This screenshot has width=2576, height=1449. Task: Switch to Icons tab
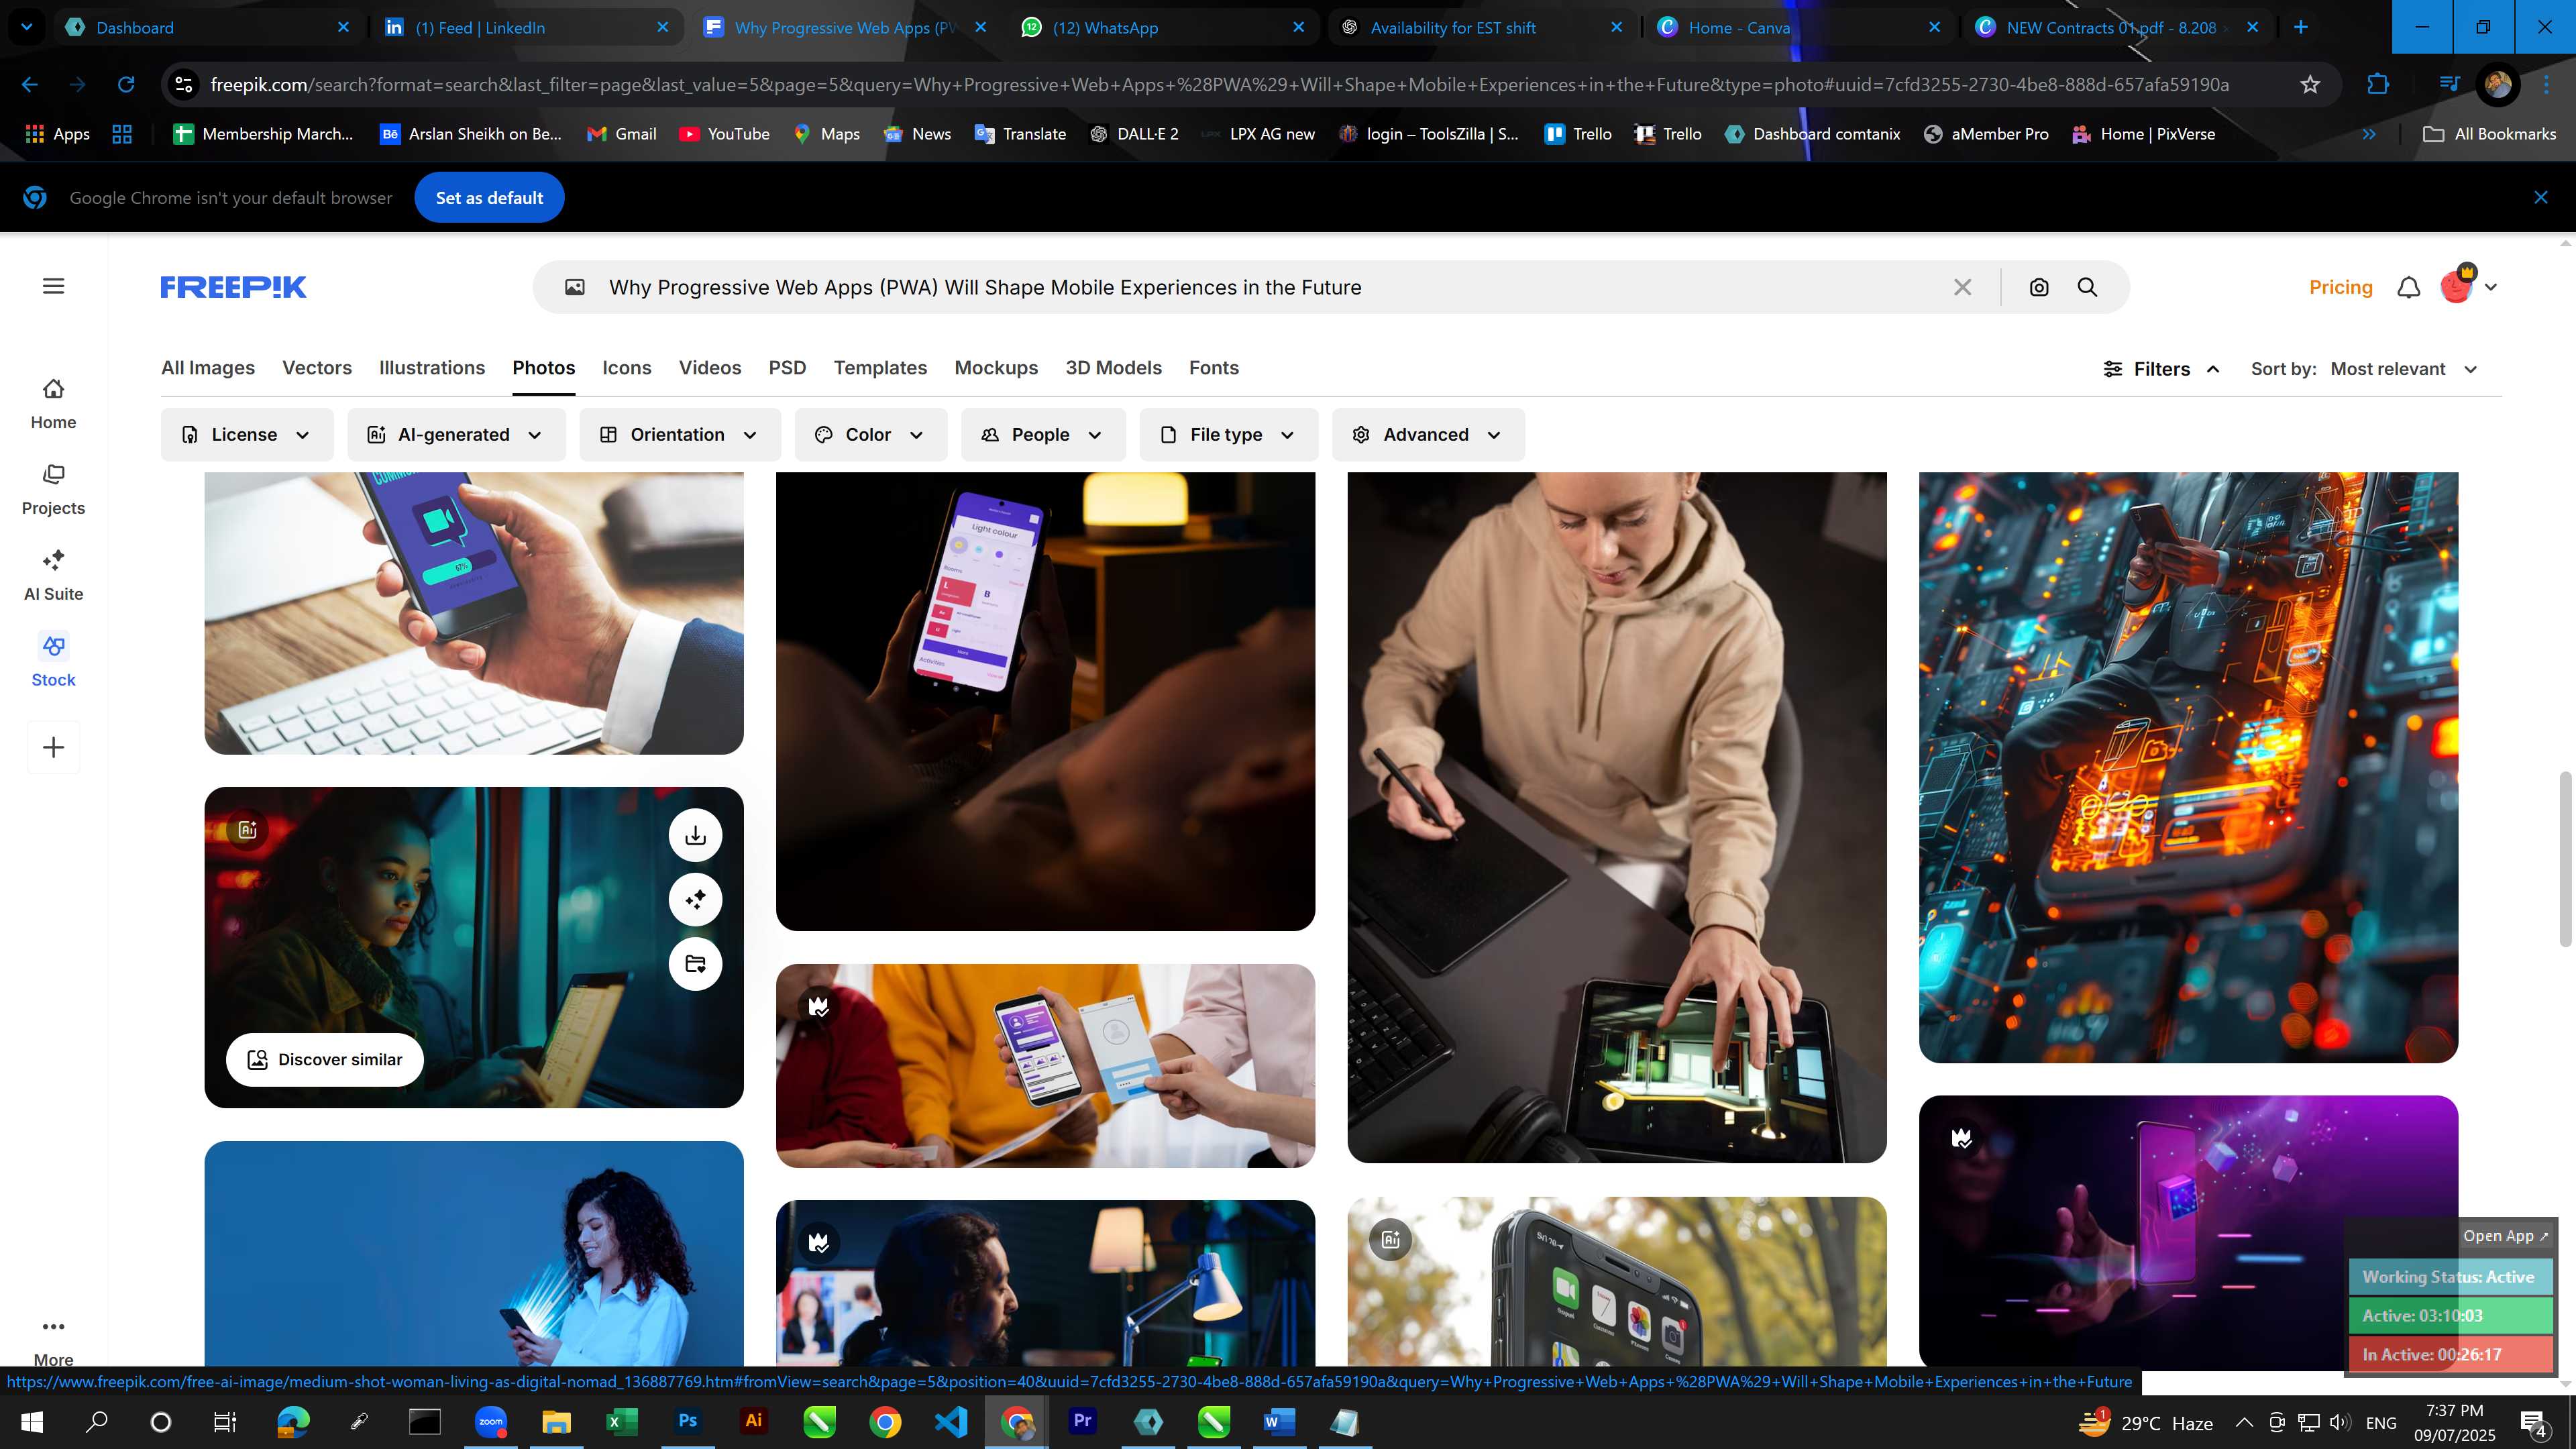627,368
